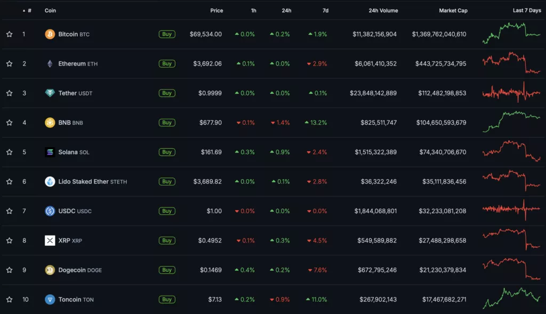
Task: Click the BNB Buy button
Action: (x=167, y=123)
